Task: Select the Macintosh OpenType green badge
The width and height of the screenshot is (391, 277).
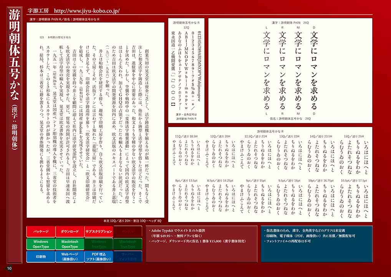Action: tap(70, 244)
